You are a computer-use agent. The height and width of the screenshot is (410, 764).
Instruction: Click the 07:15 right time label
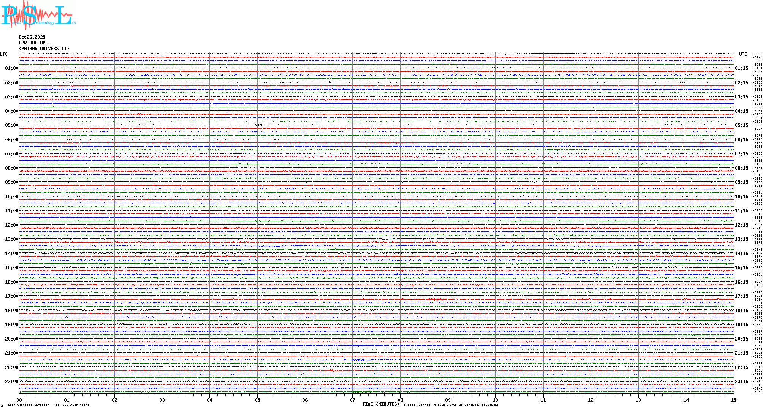741,154
